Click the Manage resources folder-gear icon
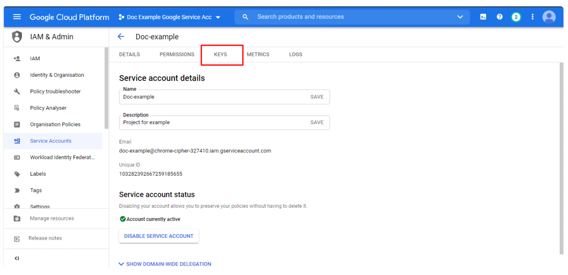This screenshot has width=568, height=275. (x=17, y=218)
